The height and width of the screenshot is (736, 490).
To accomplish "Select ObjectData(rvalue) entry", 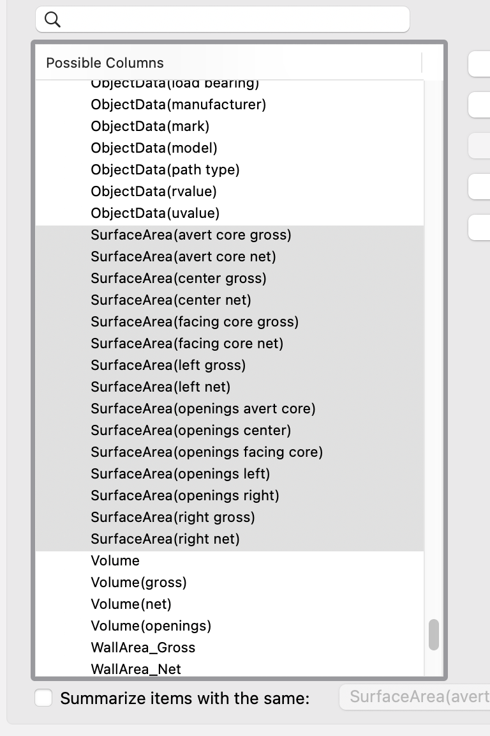I will (153, 191).
